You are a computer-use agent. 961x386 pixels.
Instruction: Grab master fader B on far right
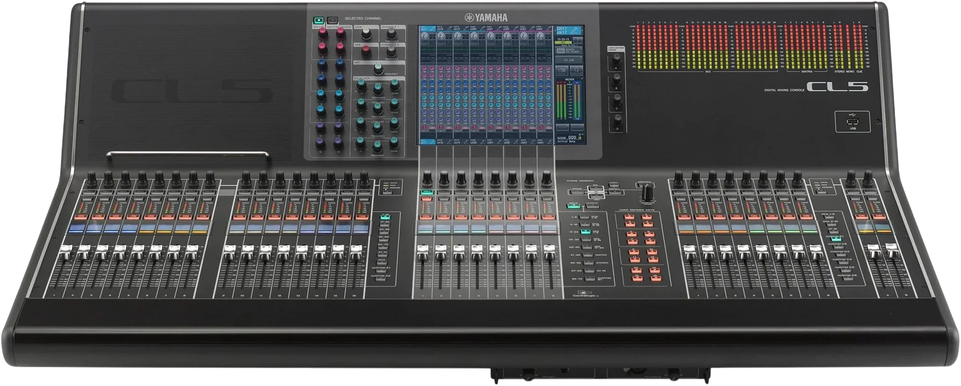pyautogui.click(x=892, y=251)
